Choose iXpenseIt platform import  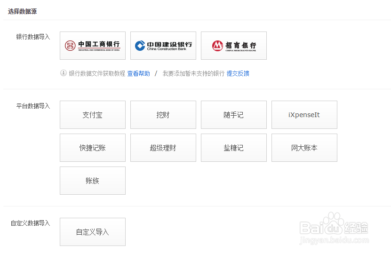click(304, 115)
